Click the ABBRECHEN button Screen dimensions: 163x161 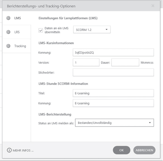pos(144,150)
